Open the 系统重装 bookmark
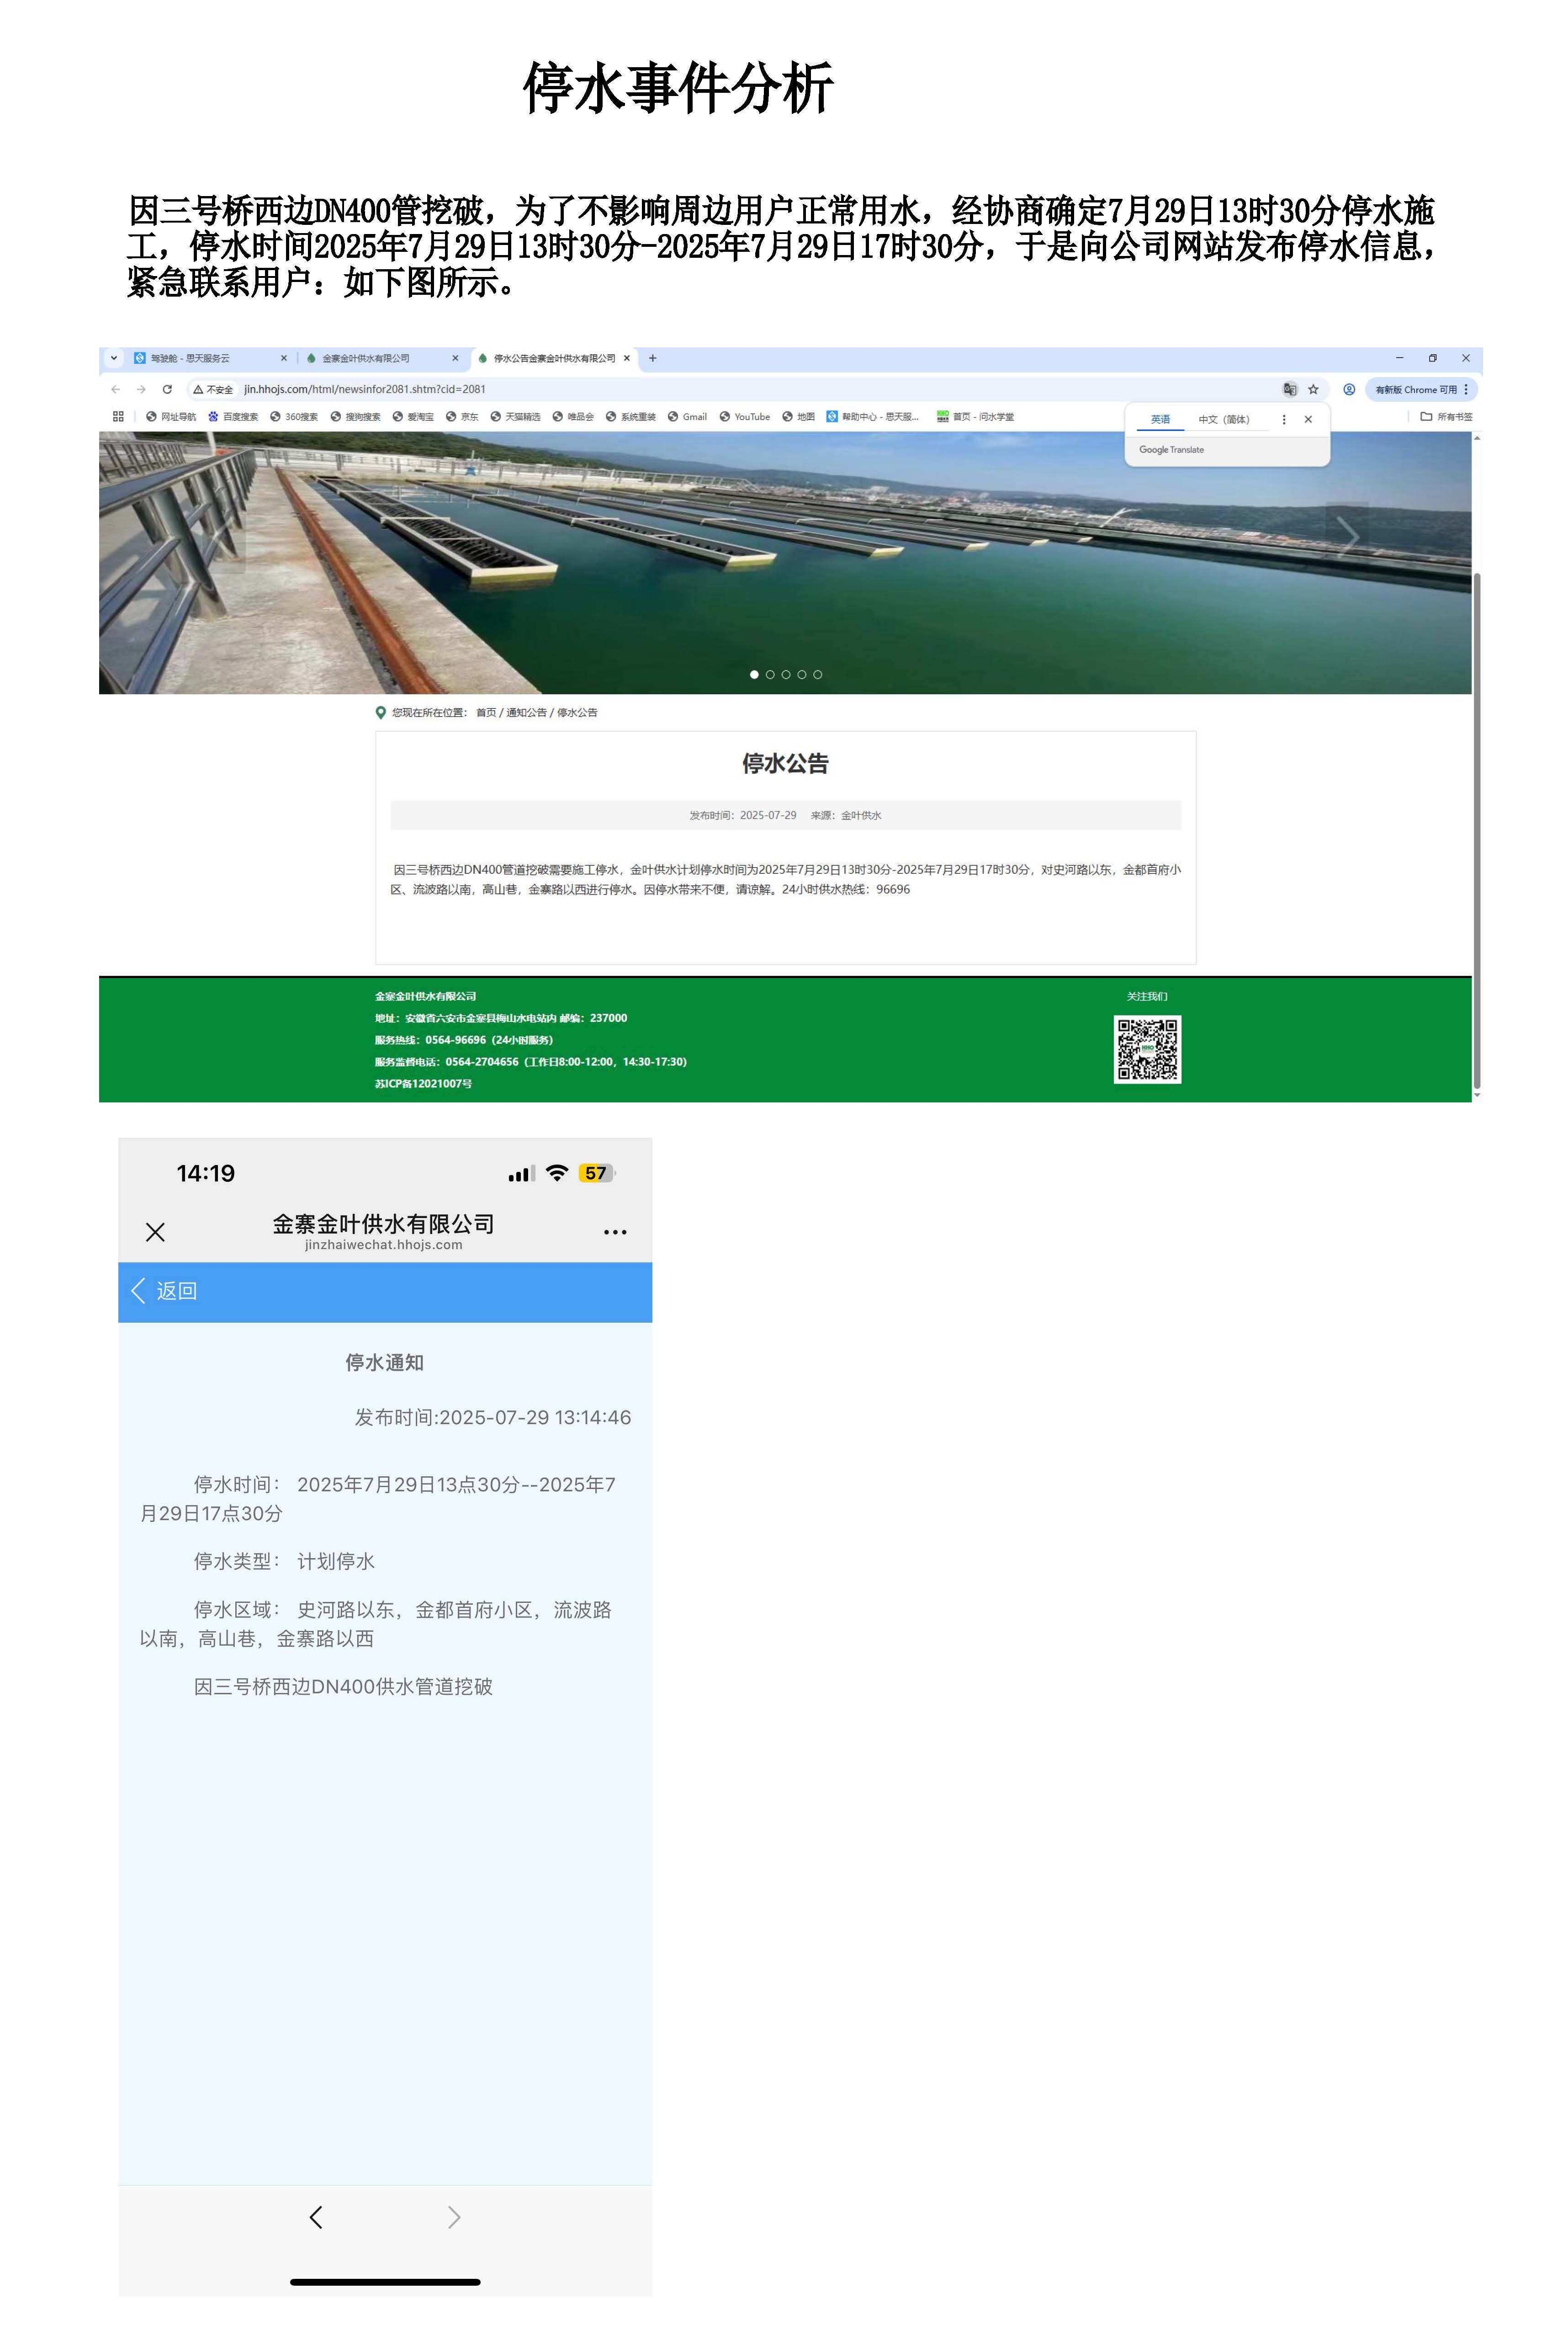Image resolution: width=1568 pixels, height=2325 pixels. pyautogui.click(x=631, y=417)
